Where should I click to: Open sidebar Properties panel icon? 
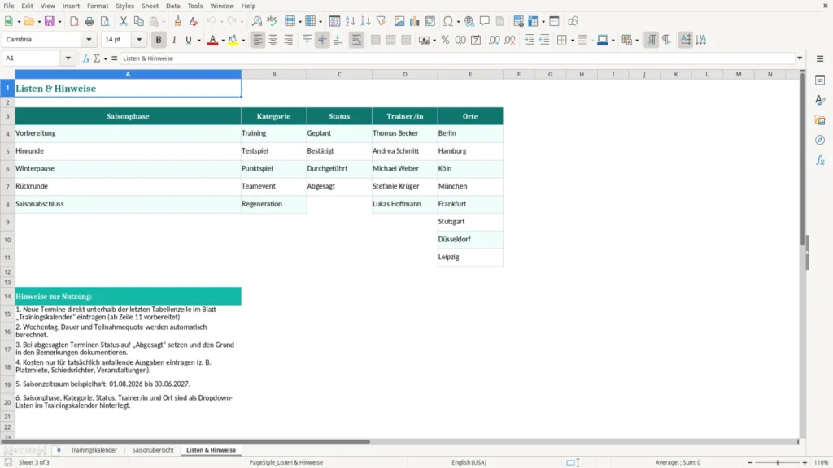tap(820, 80)
